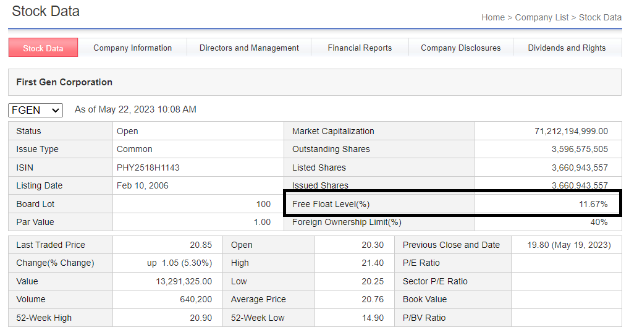Select the Volume figure 640,200
629x335 pixels.
tap(196, 299)
